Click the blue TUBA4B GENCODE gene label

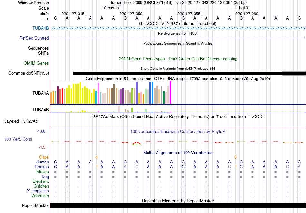coord(41,28)
